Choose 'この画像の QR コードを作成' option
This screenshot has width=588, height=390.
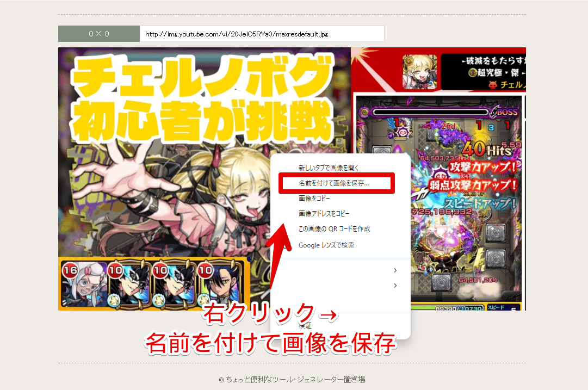point(334,229)
